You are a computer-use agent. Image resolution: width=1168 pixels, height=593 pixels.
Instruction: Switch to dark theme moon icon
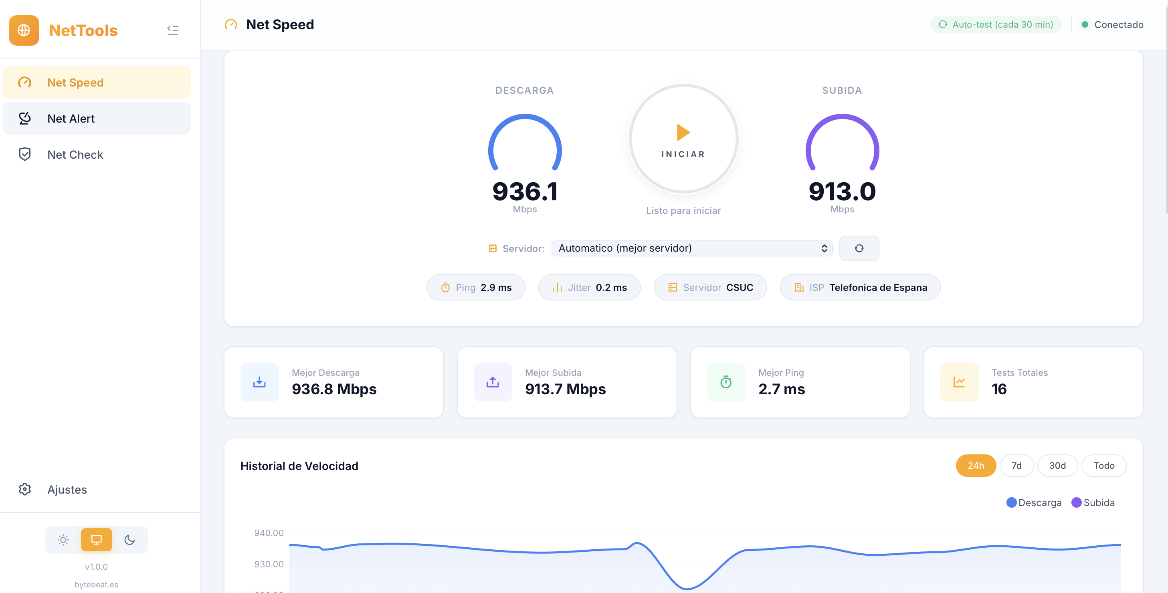point(130,539)
